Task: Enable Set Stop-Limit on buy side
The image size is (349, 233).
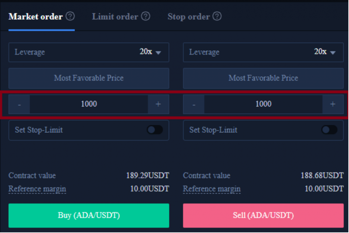Action: click(x=155, y=130)
